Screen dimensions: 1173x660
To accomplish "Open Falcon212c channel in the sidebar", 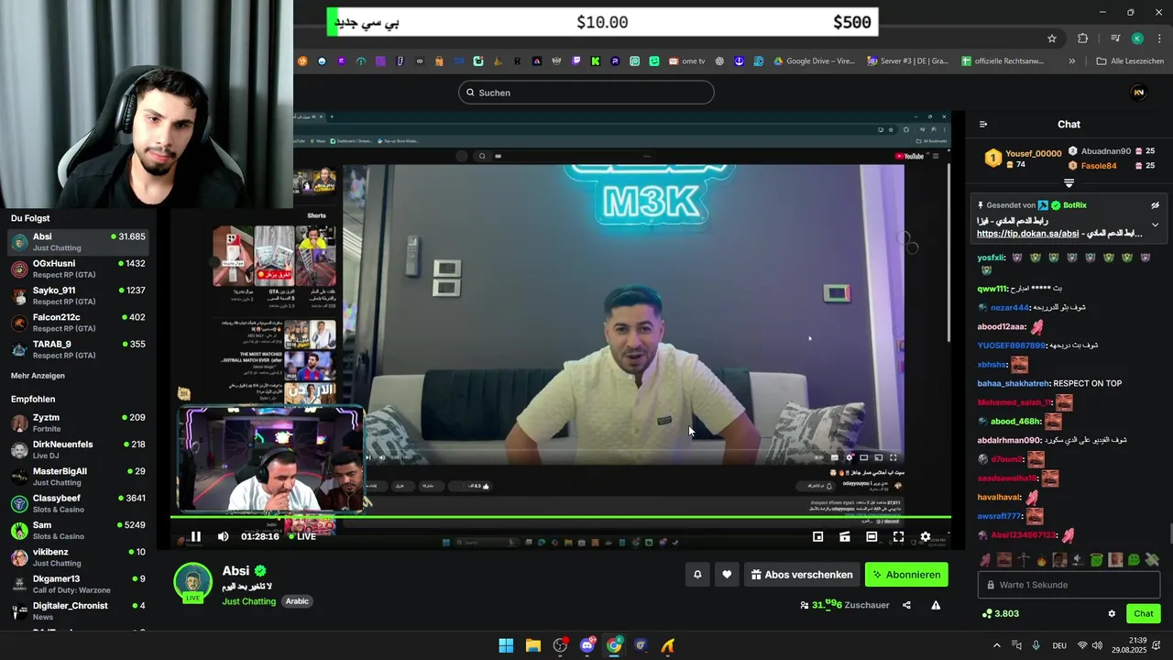I will [78, 323].
